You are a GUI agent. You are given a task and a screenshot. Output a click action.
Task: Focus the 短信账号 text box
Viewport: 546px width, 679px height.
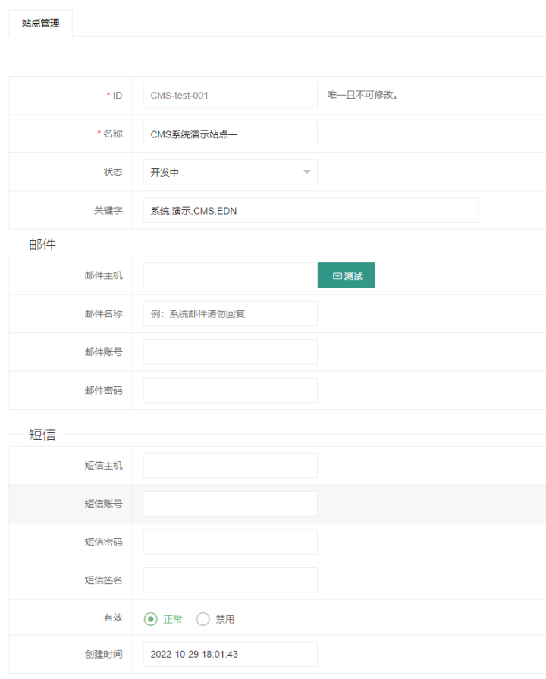tap(230, 504)
